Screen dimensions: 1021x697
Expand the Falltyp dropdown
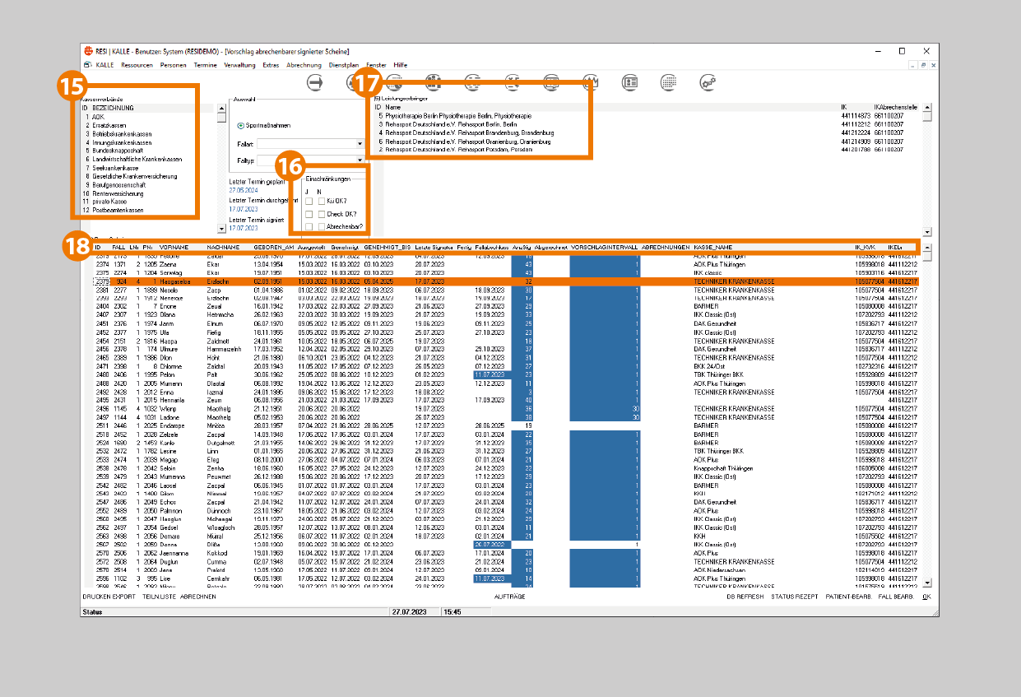[360, 161]
